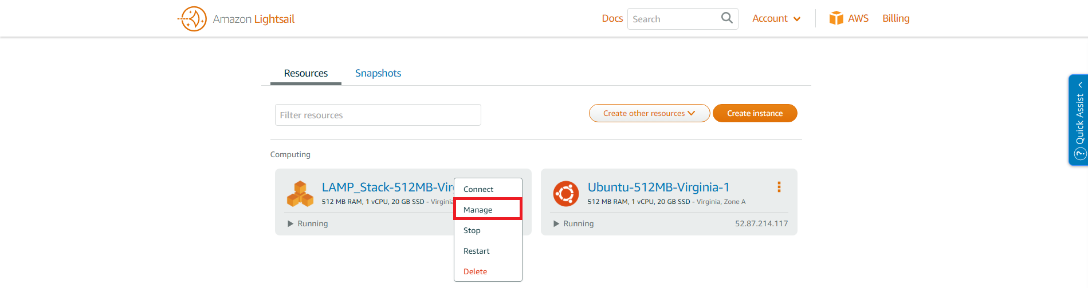Expand the Account dropdown arrow

(796, 19)
